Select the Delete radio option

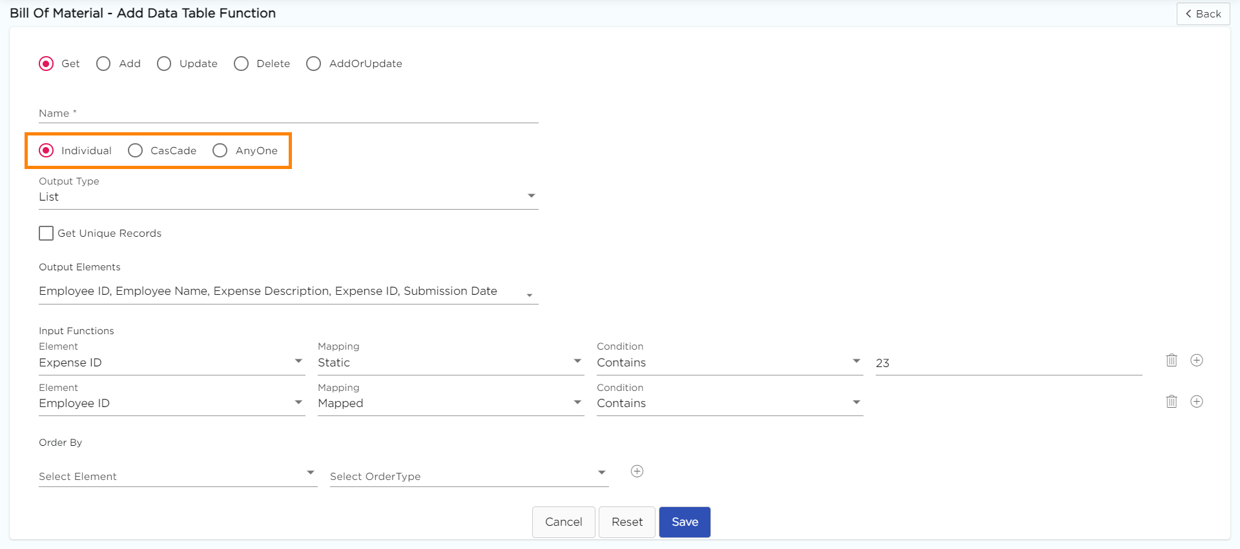pyautogui.click(x=241, y=64)
